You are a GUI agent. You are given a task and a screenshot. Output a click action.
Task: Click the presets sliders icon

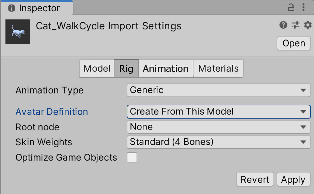[x=295, y=25]
